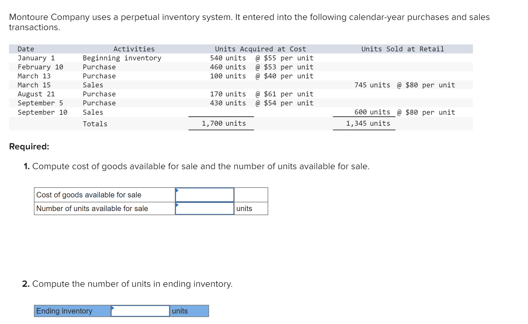The width and height of the screenshot is (528, 324).
Task: Click the Ending inventory input box
Action: (140, 310)
